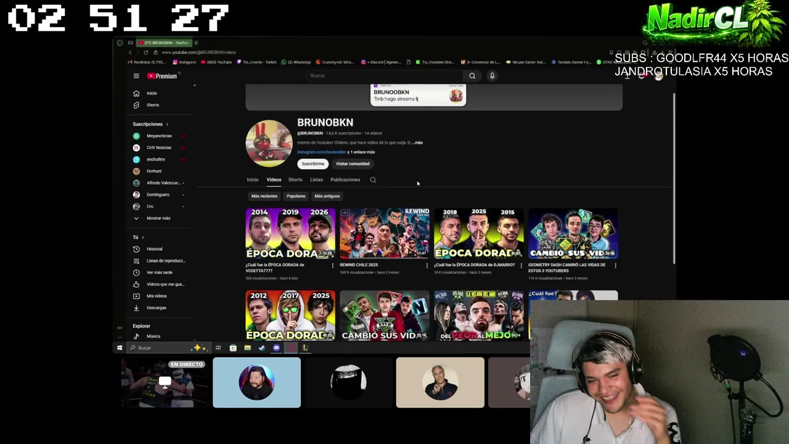Open Instagram bookmark in bookmarks bar
789x444 pixels.
tap(184, 62)
